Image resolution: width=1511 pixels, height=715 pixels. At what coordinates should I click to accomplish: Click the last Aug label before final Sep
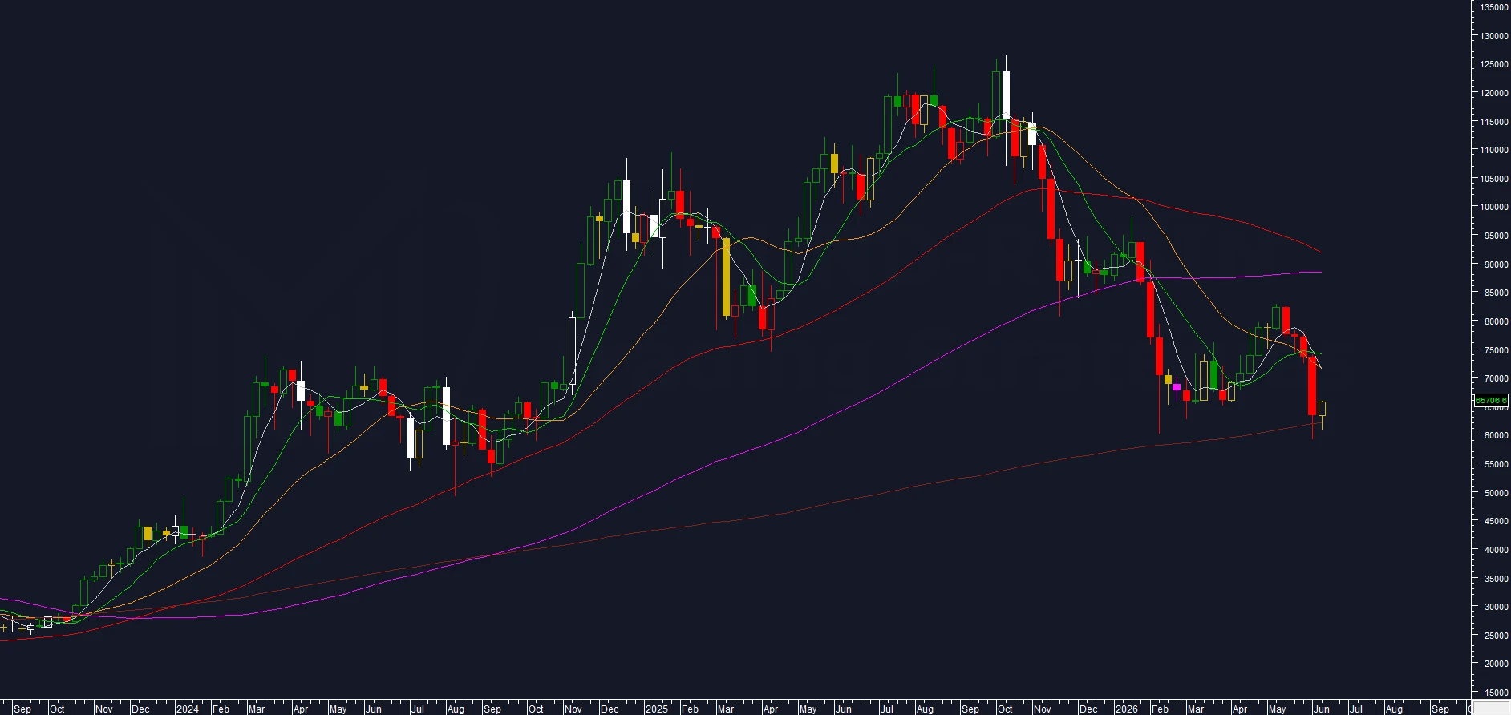1394,709
